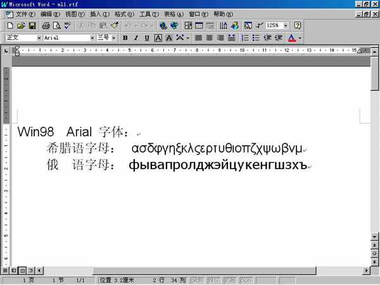Toggle character shading
This screenshot has height=285, width=380.
[169, 38]
